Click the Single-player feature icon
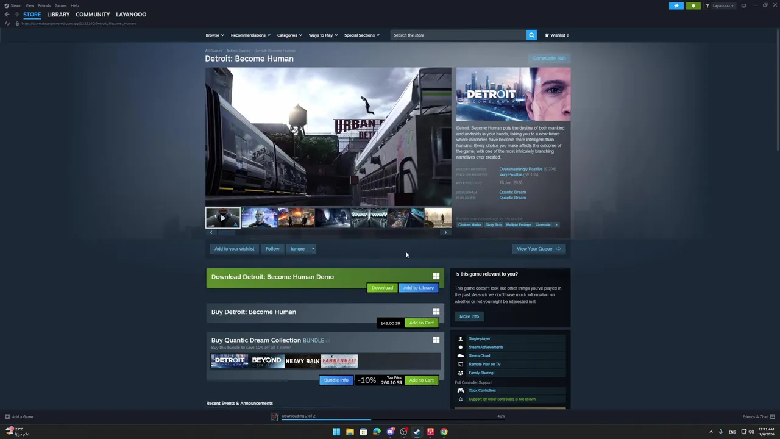Viewport: 780px width, 439px height. (461, 338)
